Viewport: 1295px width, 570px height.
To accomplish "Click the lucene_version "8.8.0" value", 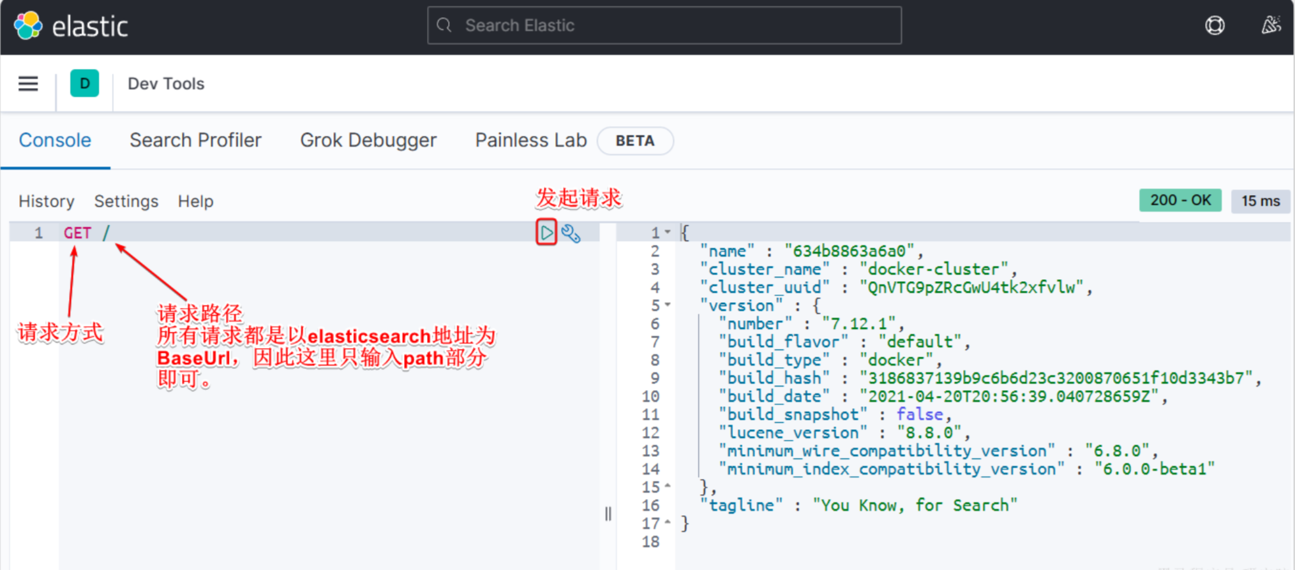I will (929, 433).
